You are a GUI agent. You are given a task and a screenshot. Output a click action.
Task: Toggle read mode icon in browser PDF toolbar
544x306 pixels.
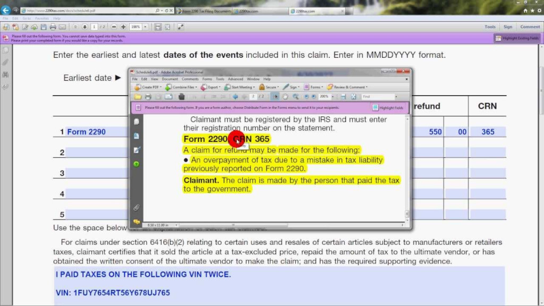pyautogui.click(x=181, y=27)
